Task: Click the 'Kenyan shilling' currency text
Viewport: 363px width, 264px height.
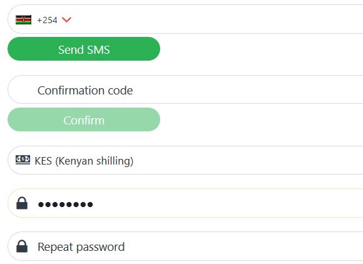Action: (x=95, y=161)
